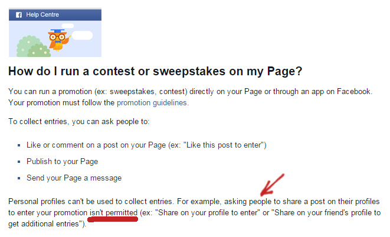
Task: Click the contest or sweepstakes page heading
Action: click(x=155, y=72)
